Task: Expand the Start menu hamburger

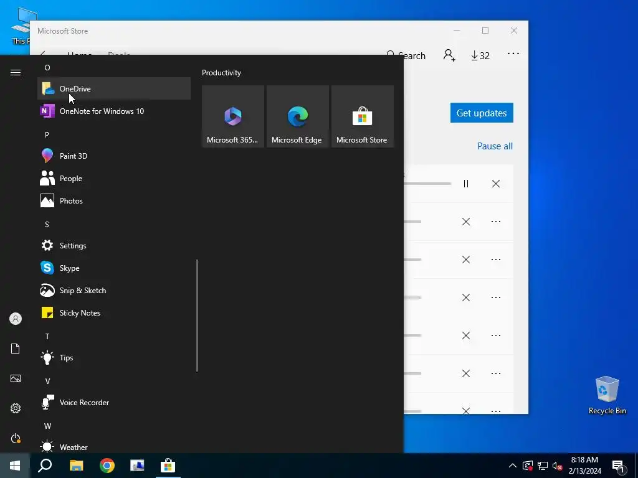Action: (16, 72)
